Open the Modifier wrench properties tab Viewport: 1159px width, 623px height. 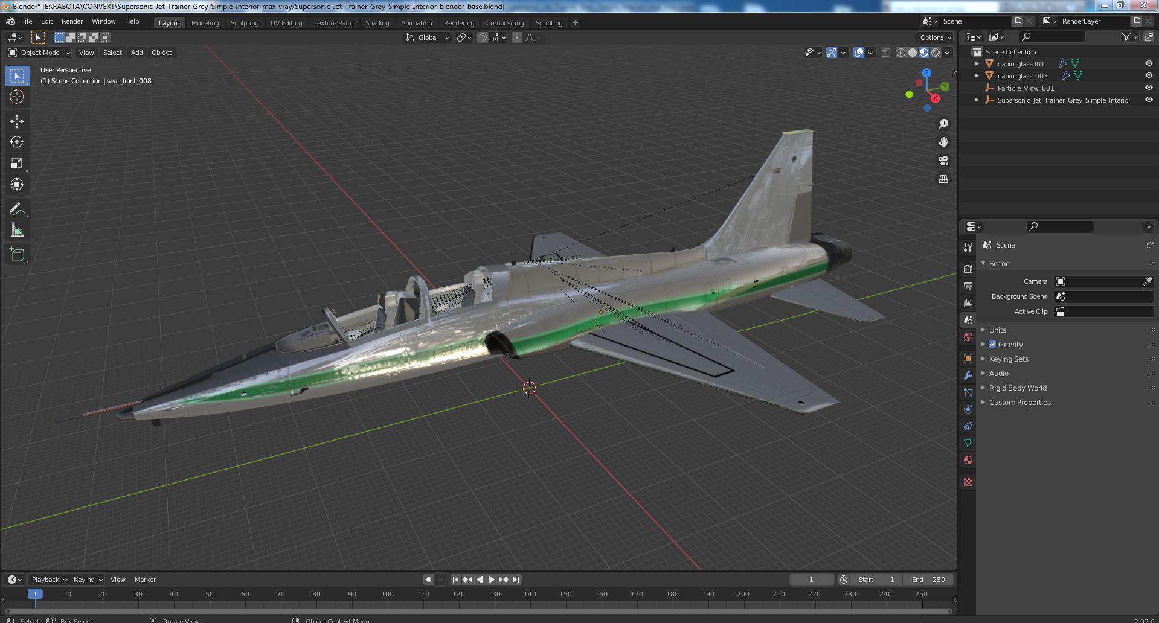click(968, 375)
